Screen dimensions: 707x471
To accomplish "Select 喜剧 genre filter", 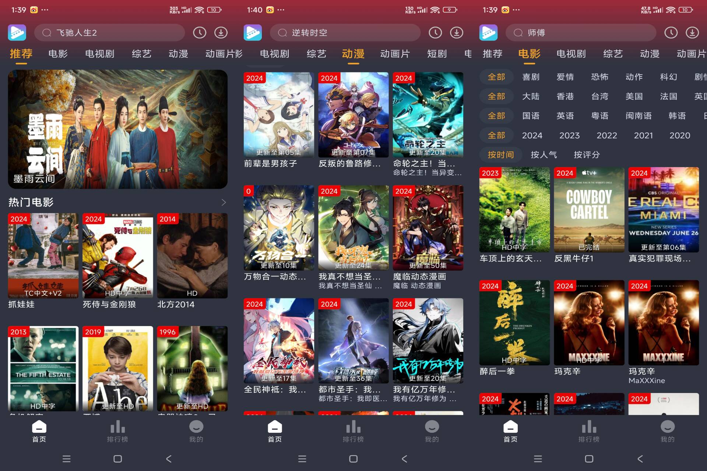I will [x=531, y=77].
